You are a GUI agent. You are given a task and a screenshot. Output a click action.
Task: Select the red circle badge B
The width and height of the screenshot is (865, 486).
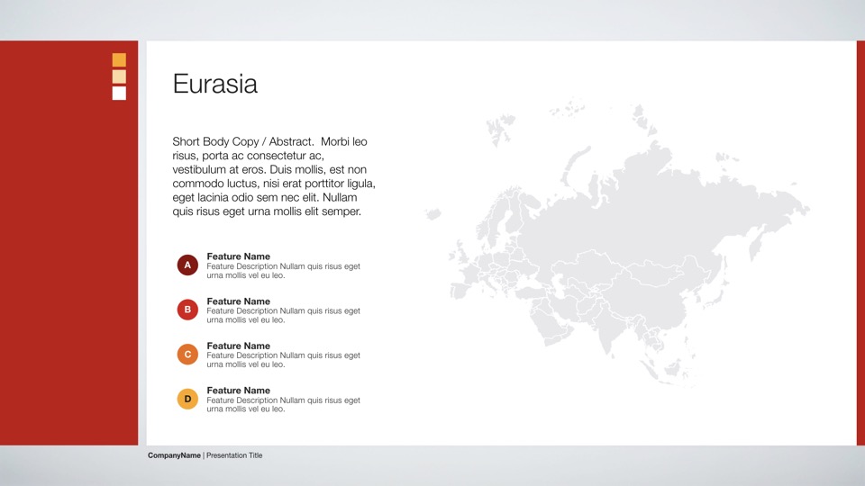pos(187,310)
